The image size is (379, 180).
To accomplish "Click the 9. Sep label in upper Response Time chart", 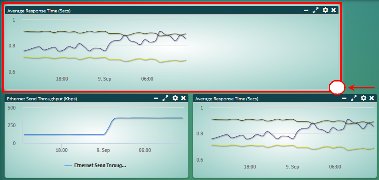I will pos(104,79).
